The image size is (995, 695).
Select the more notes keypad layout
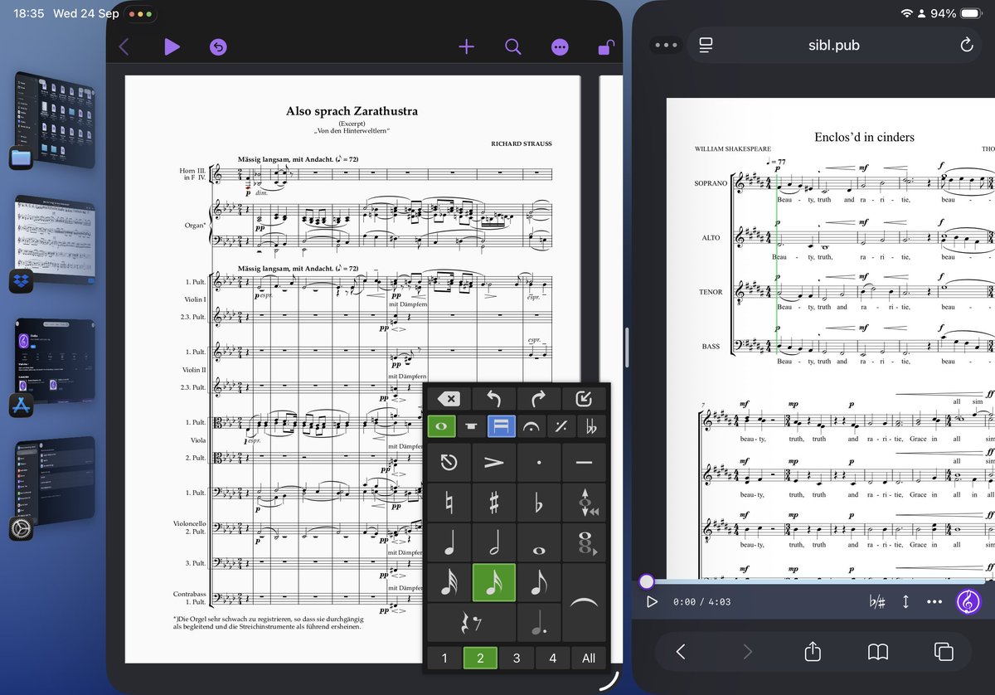[x=471, y=426]
